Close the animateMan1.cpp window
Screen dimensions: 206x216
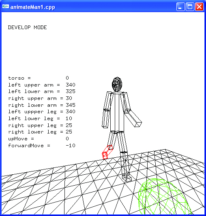[199, 6]
